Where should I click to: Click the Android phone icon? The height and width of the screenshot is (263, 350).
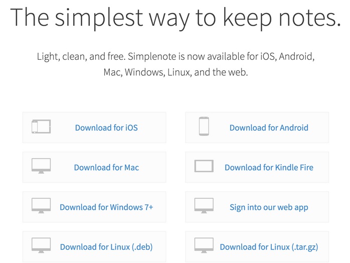(x=204, y=126)
